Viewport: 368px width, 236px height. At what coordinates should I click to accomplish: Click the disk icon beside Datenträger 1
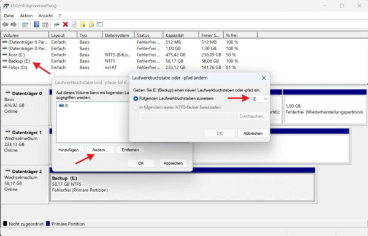click(x=8, y=132)
